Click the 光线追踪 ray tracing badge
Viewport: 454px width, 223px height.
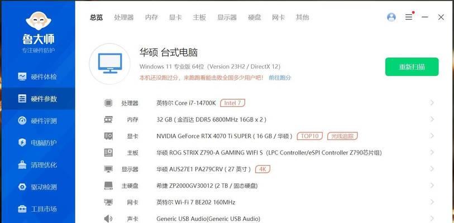tap(342, 136)
